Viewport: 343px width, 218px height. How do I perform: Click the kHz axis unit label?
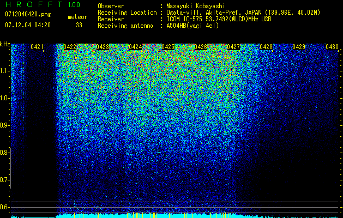click(x=5, y=44)
